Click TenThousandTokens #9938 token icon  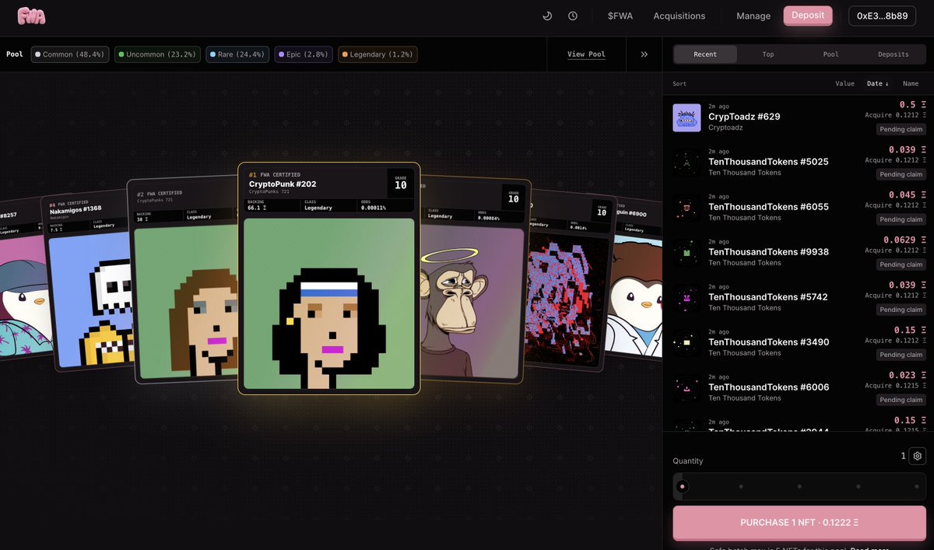click(686, 253)
